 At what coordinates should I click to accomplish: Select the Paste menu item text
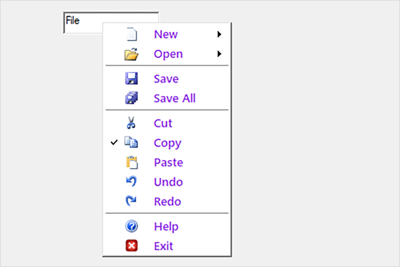click(168, 162)
